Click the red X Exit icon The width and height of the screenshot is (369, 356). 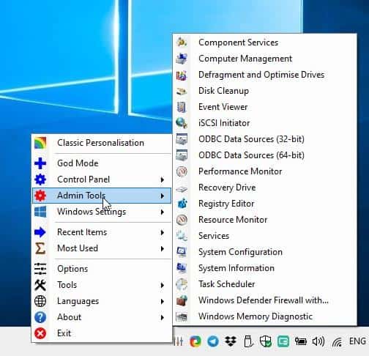[40, 333]
